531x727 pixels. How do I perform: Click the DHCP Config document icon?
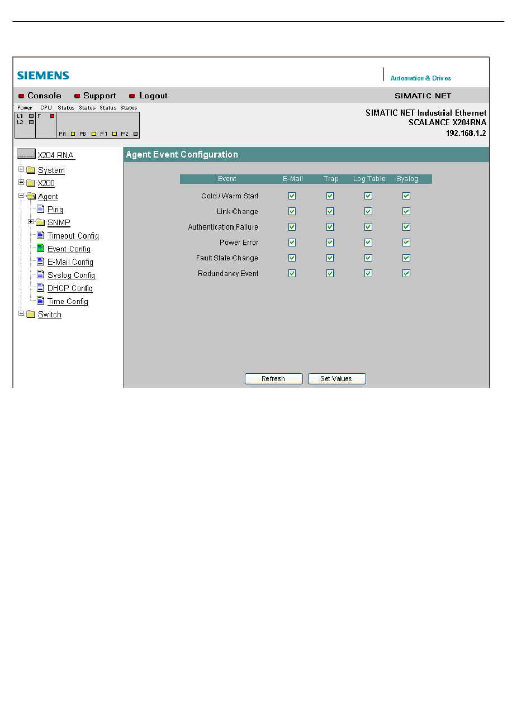[x=41, y=288]
